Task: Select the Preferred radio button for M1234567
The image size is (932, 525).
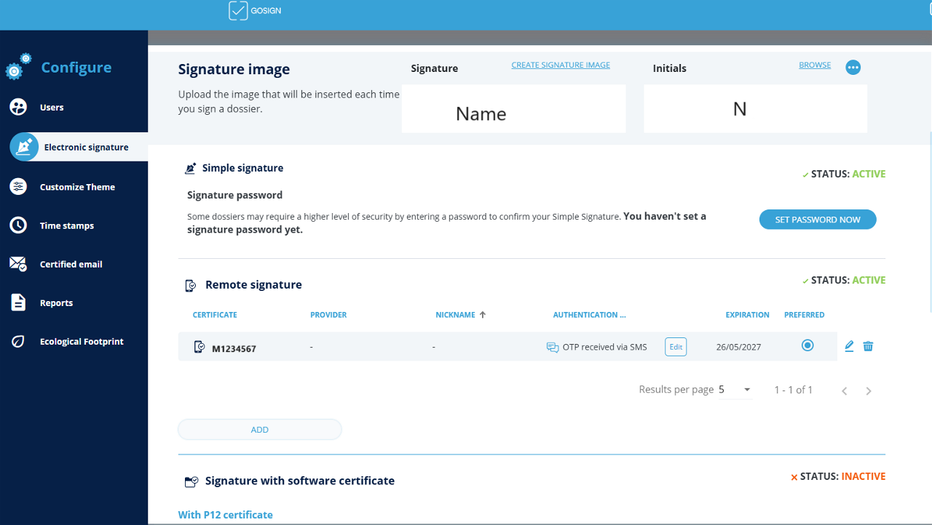Action: click(807, 345)
